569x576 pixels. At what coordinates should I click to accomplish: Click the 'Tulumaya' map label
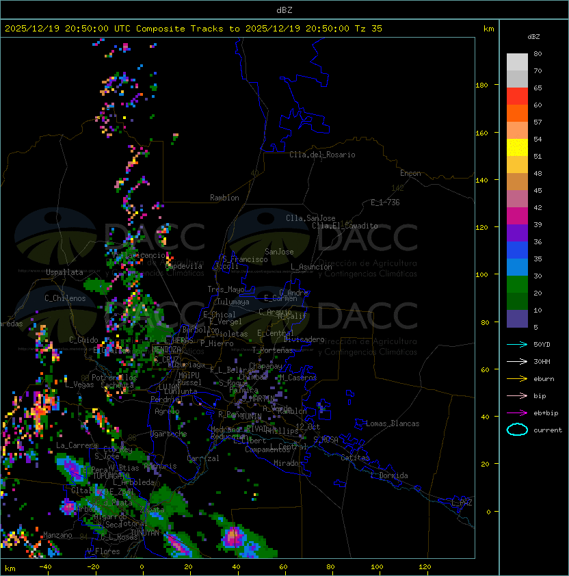(233, 302)
